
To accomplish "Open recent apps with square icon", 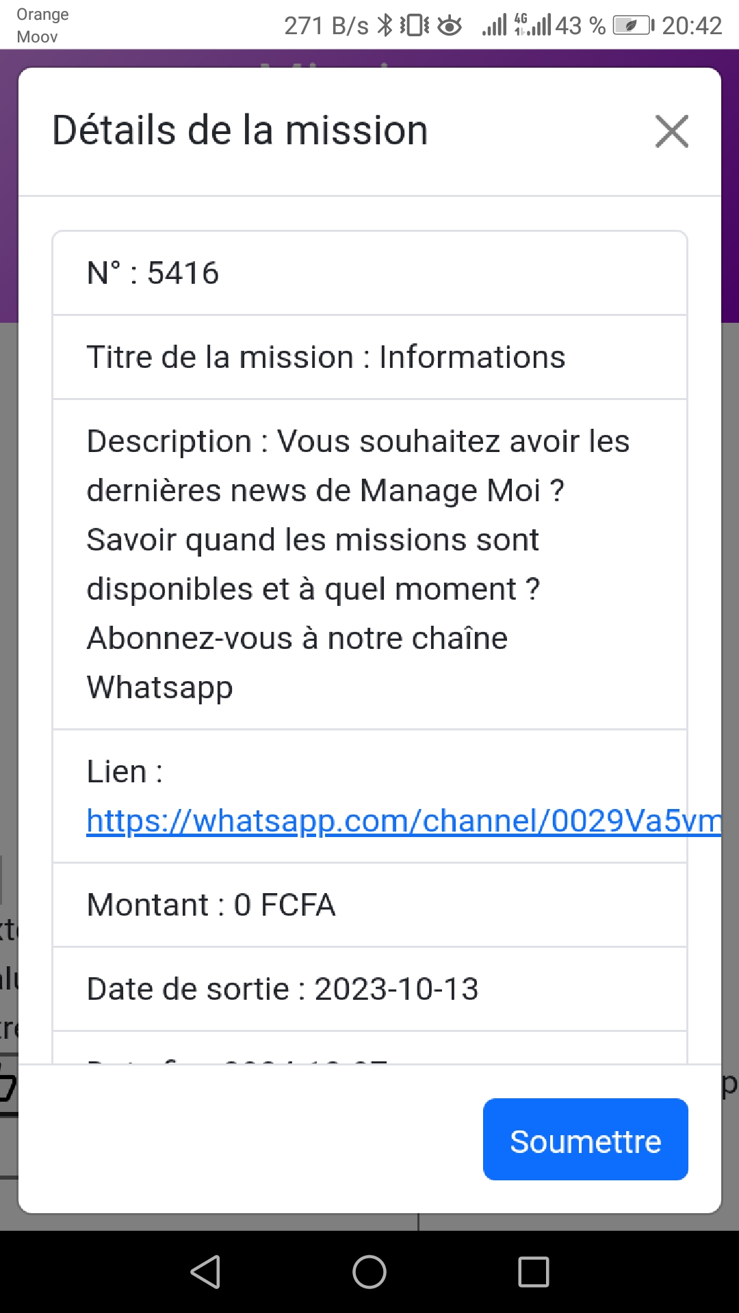I will (x=534, y=1272).
